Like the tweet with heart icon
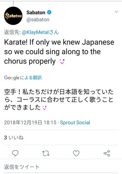The width and height of the screenshot is (122, 174). coord(76,153)
